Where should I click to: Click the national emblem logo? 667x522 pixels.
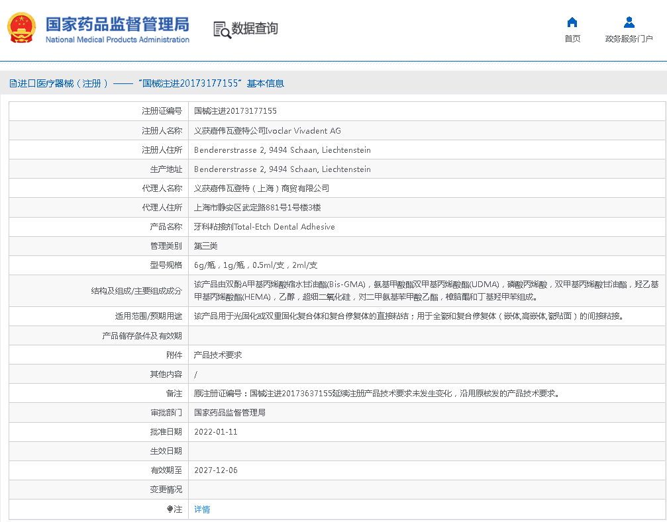pos(21,28)
